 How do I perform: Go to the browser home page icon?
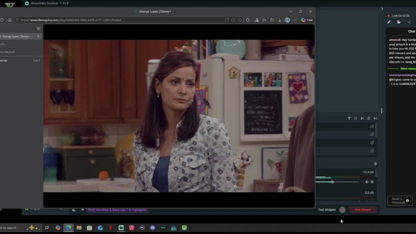tap(9, 20)
